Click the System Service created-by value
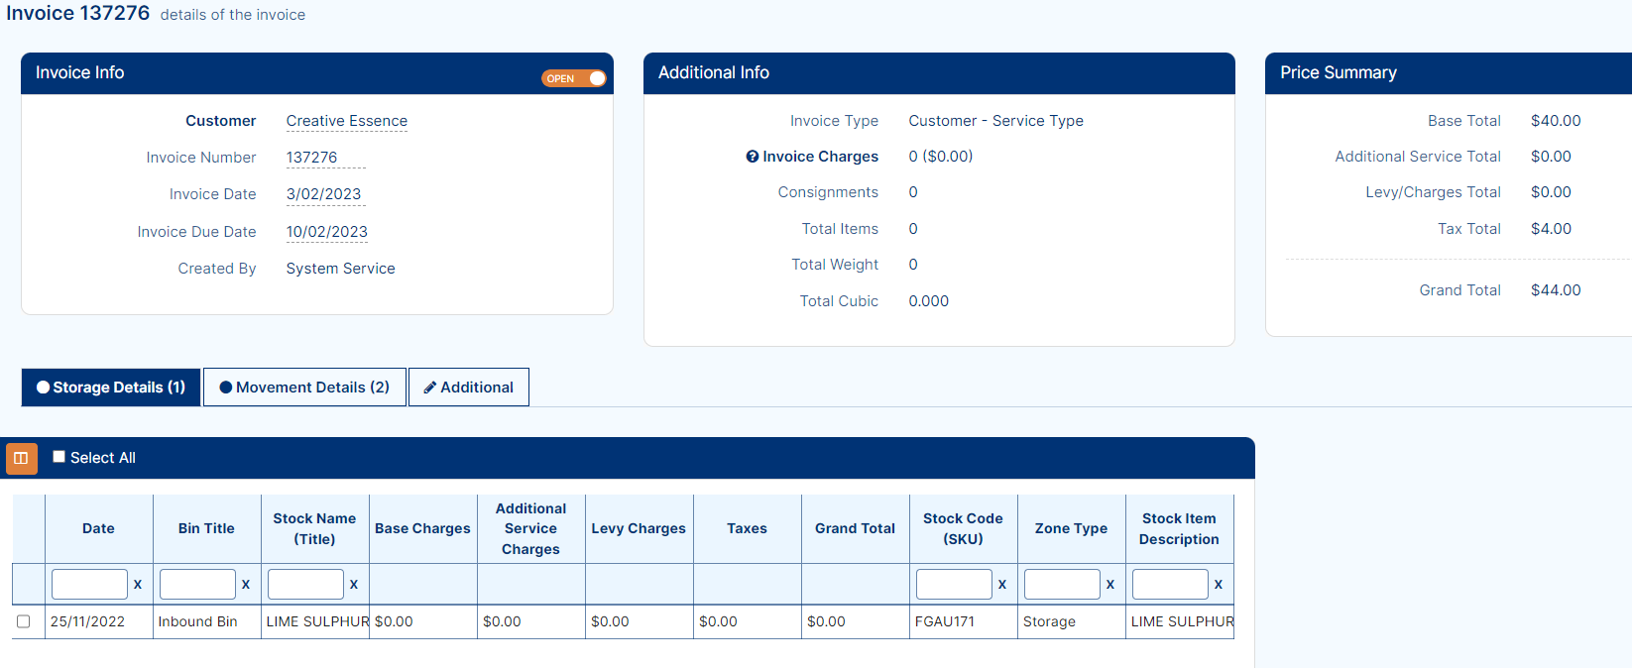1632x668 pixels. point(341,269)
